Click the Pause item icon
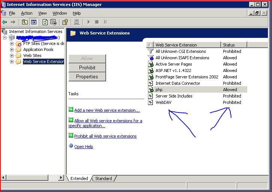The width and height of the screenshot is (272, 192). (105, 22)
